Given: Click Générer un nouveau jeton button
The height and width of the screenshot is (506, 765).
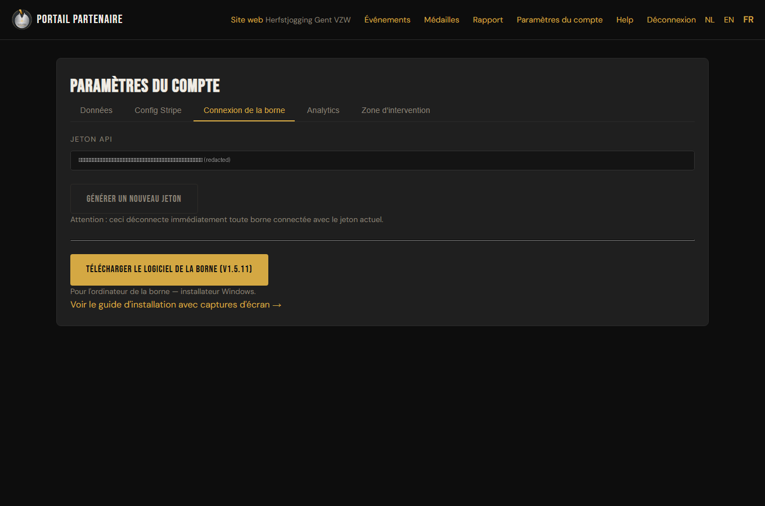Looking at the screenshot, I should [x=134, y=198].
